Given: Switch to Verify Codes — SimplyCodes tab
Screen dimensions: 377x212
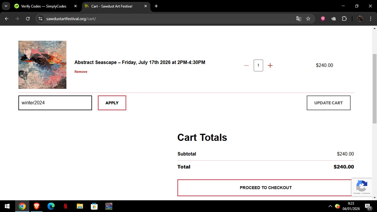Looking at the screenshot, I should 43,6.
